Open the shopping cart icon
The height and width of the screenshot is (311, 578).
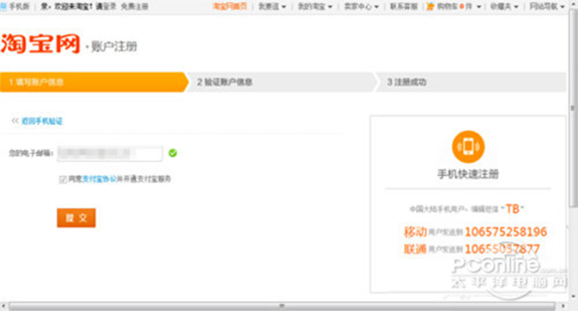(430, 6)
